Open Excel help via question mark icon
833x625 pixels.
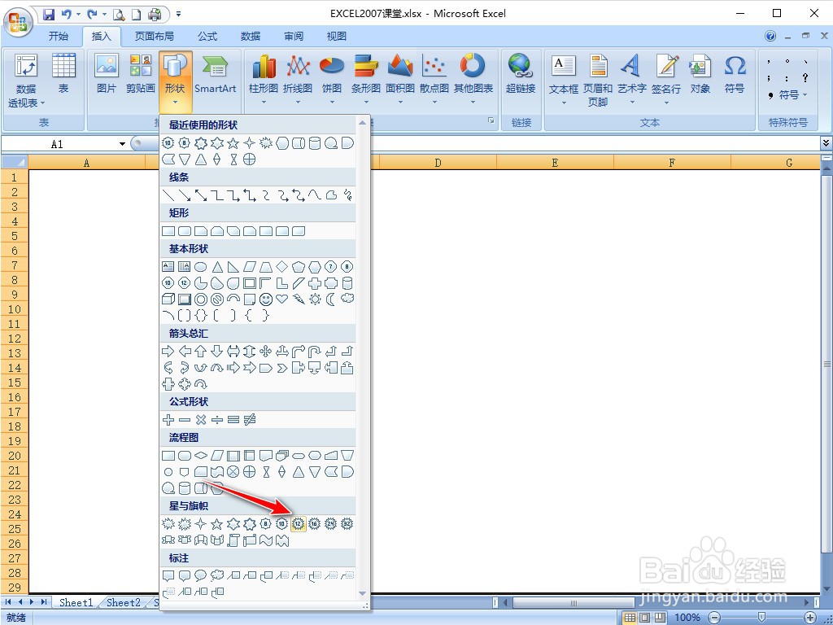(770, 36)
